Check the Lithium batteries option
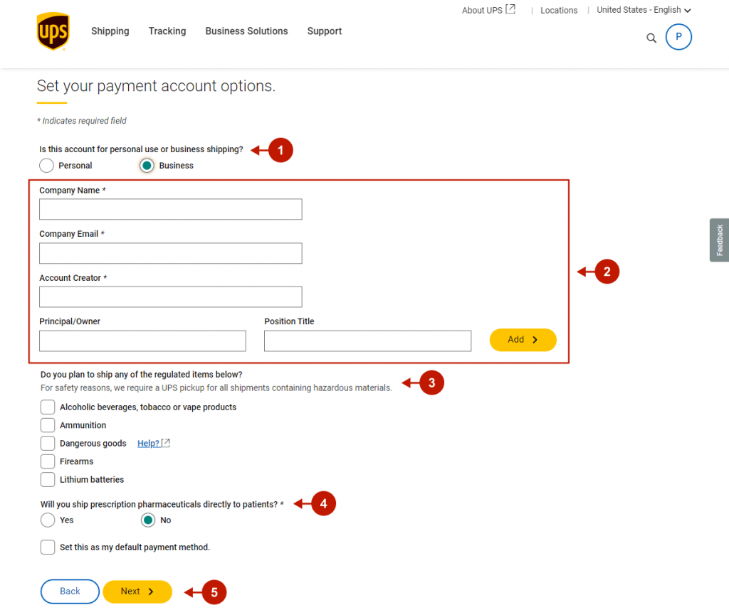 pos(47,479)
